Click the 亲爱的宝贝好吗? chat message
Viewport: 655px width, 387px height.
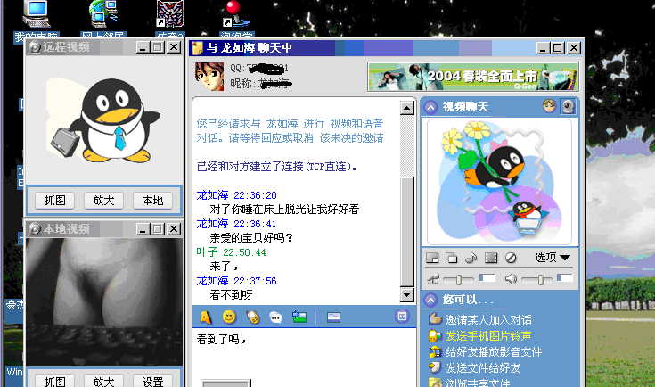(250, 238)
